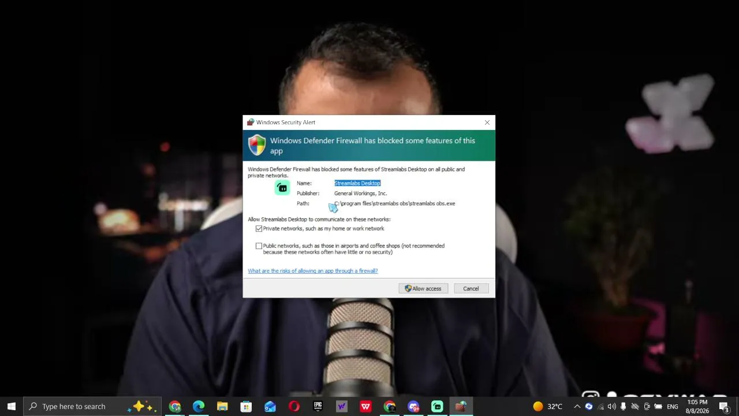
Task: Open the notification center icon
Action: click(724, 406)
